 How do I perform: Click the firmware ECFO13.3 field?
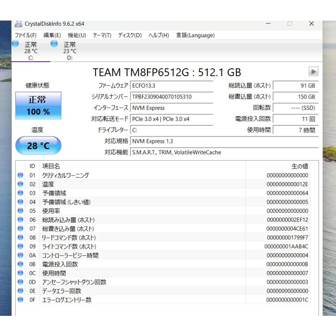coord(171,85)
